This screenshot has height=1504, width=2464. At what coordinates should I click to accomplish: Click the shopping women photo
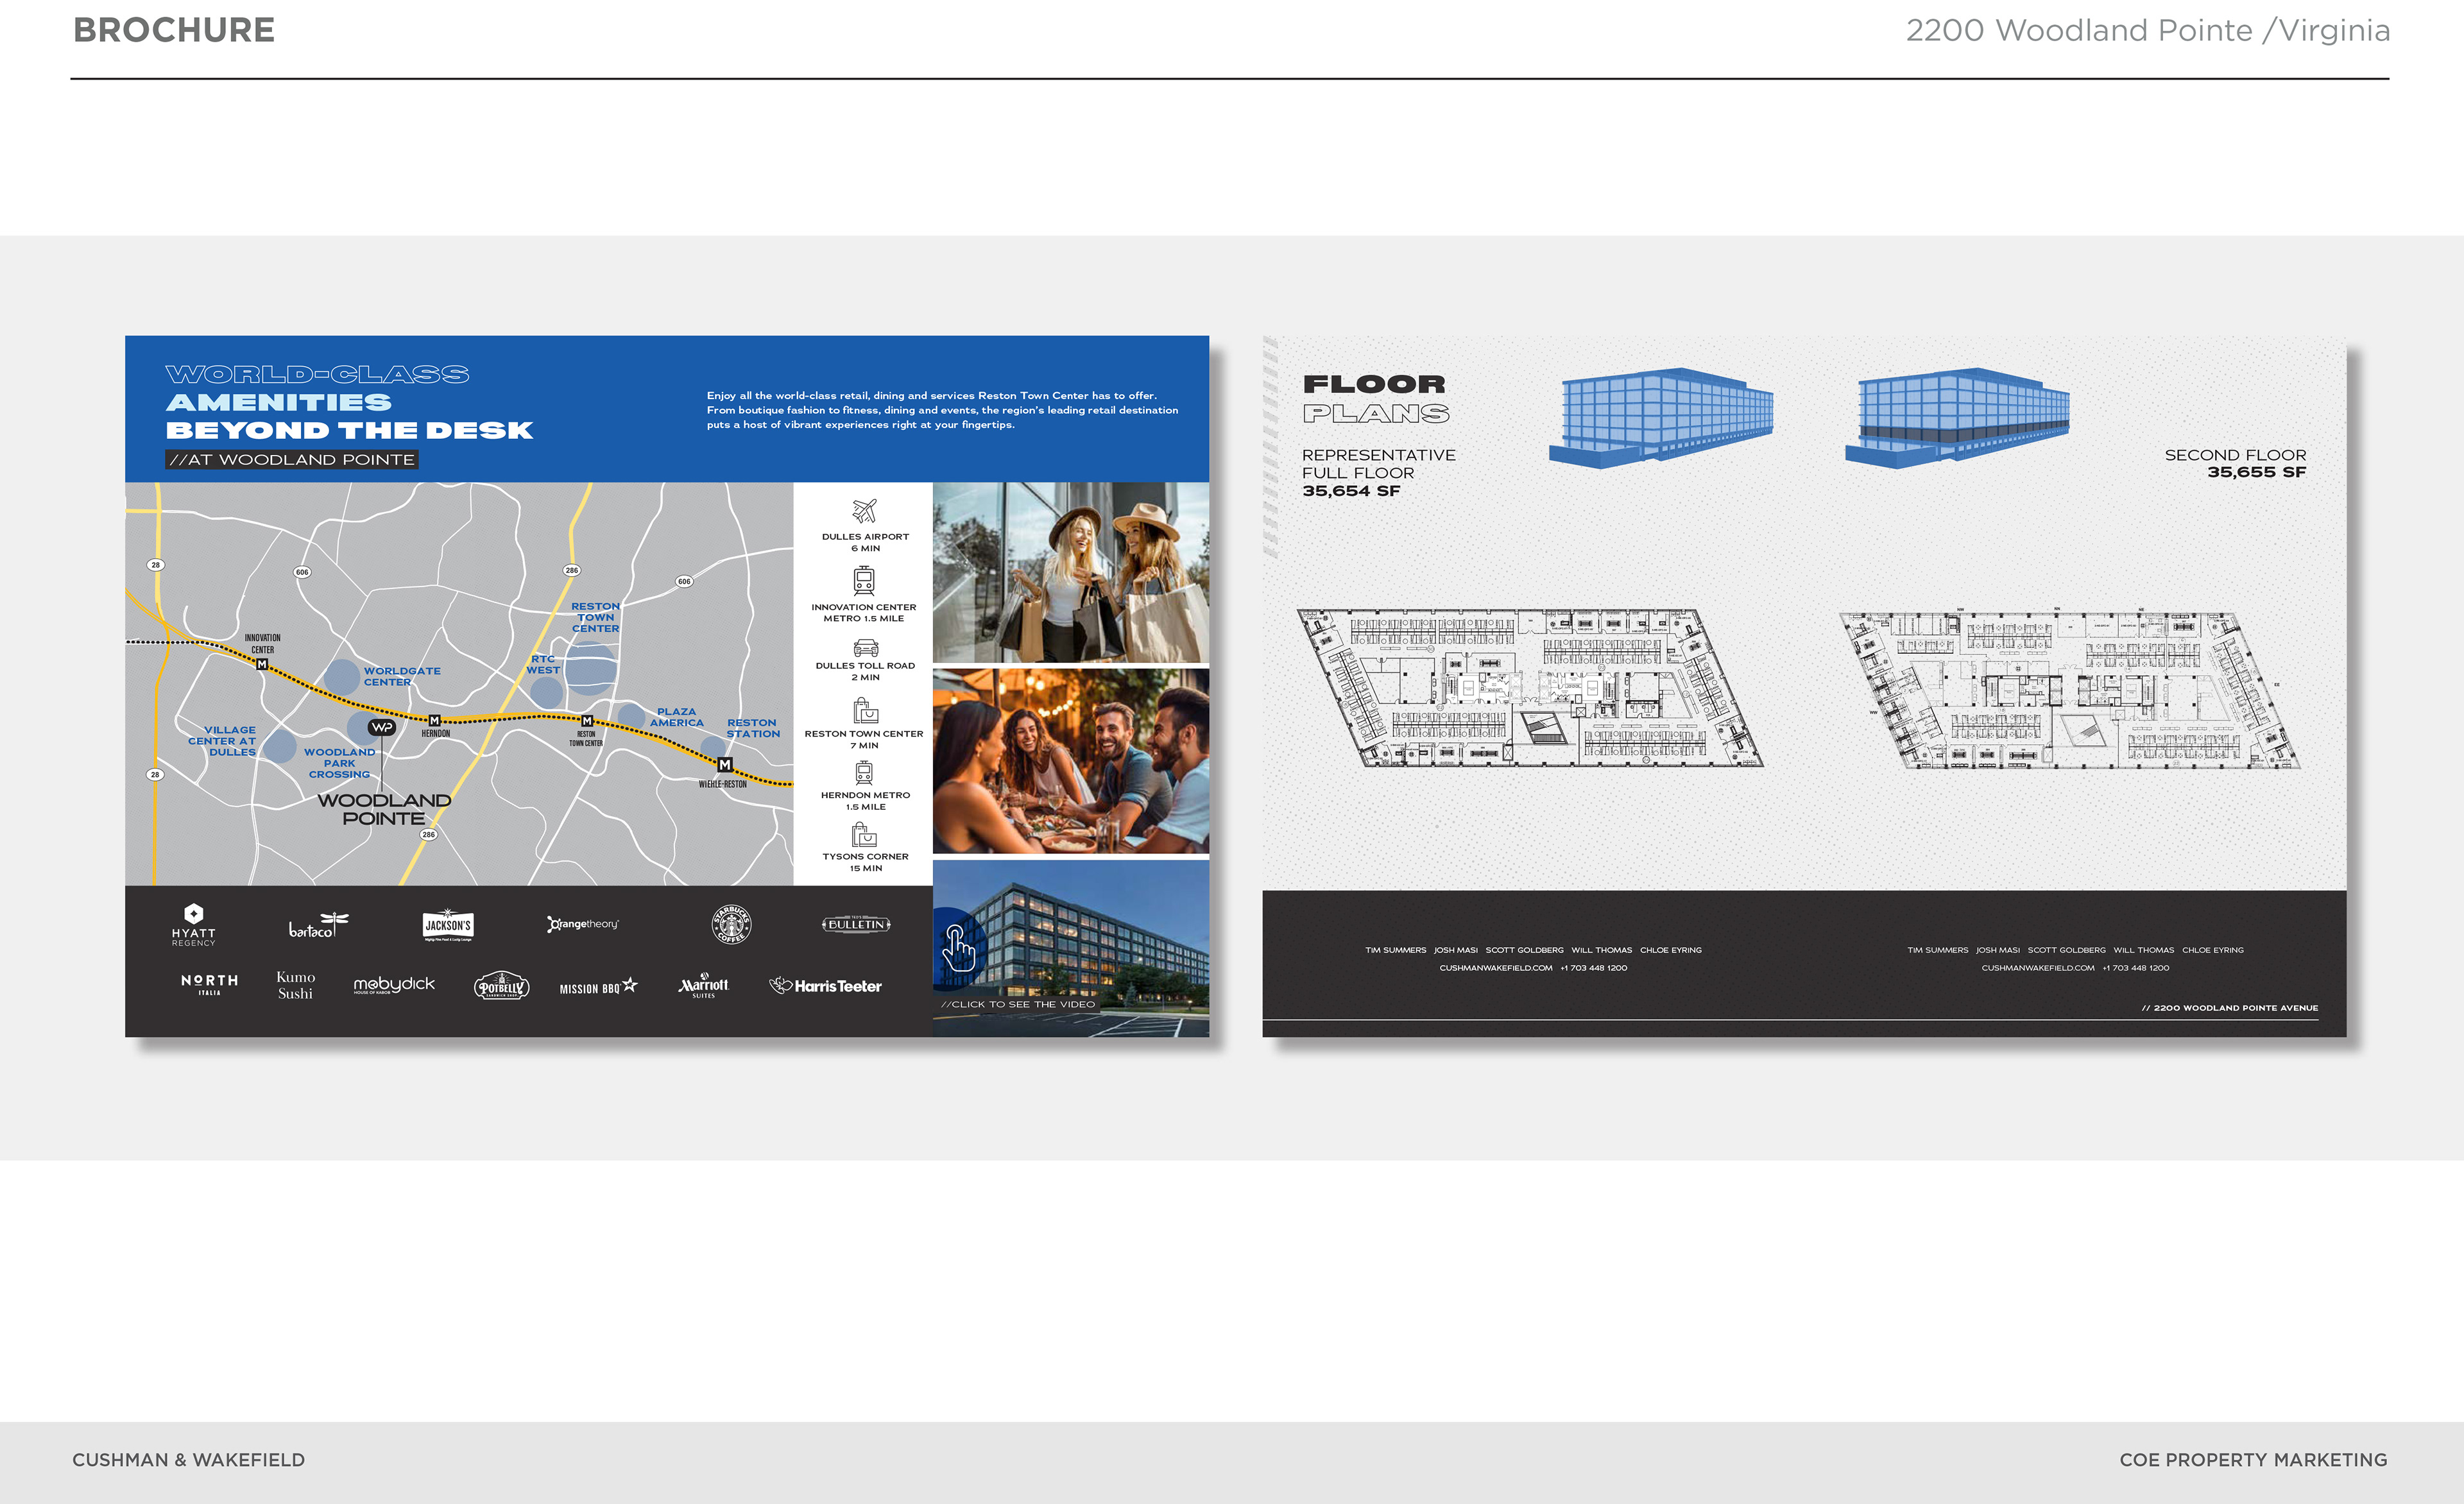[1070, 572]
